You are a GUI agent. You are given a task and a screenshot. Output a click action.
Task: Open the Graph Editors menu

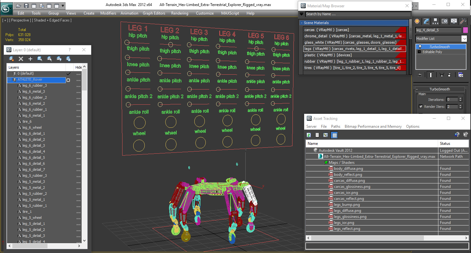(154, 13)
